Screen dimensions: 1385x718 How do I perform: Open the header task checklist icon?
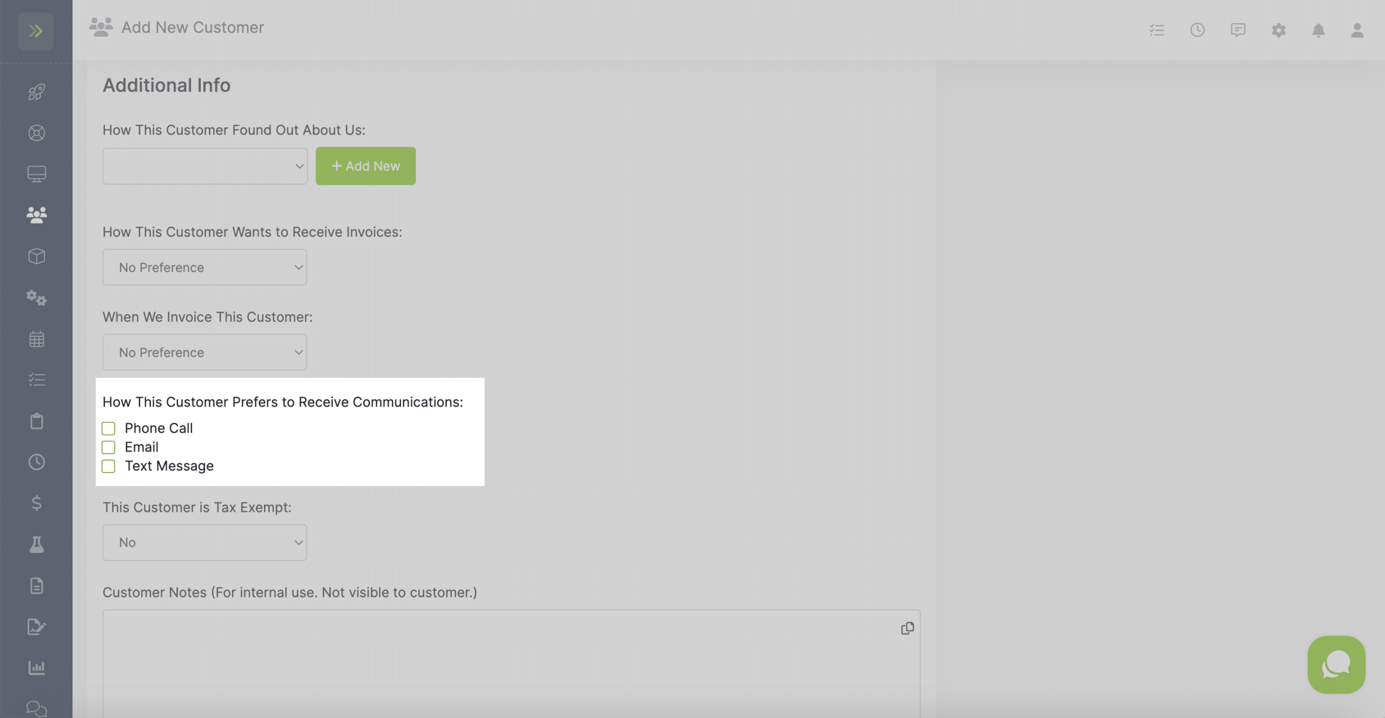click(x=1157, y=30)
